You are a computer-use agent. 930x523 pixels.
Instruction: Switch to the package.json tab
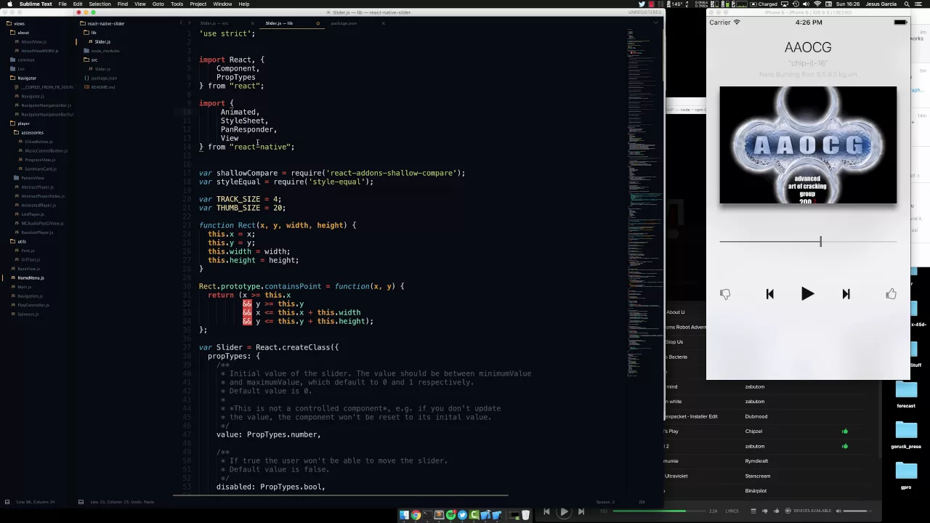pos(344,23)
